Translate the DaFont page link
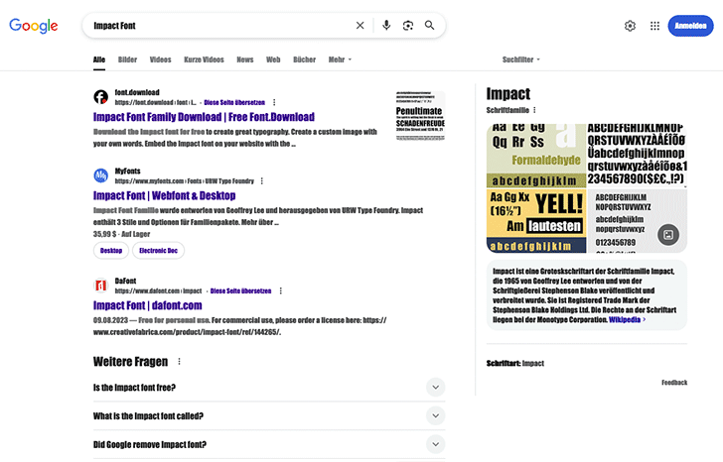 [240, 290]
